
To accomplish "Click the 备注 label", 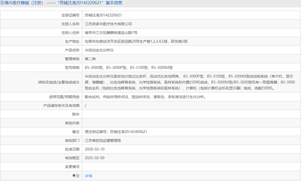I will [x=76, y=132].
